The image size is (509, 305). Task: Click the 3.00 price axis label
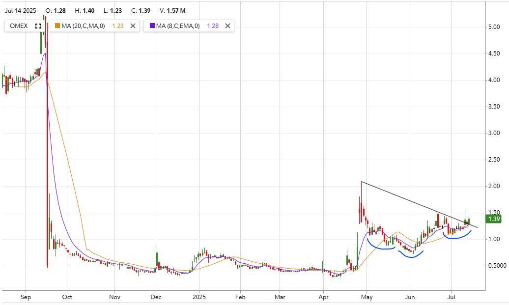(x=494, y=133)
